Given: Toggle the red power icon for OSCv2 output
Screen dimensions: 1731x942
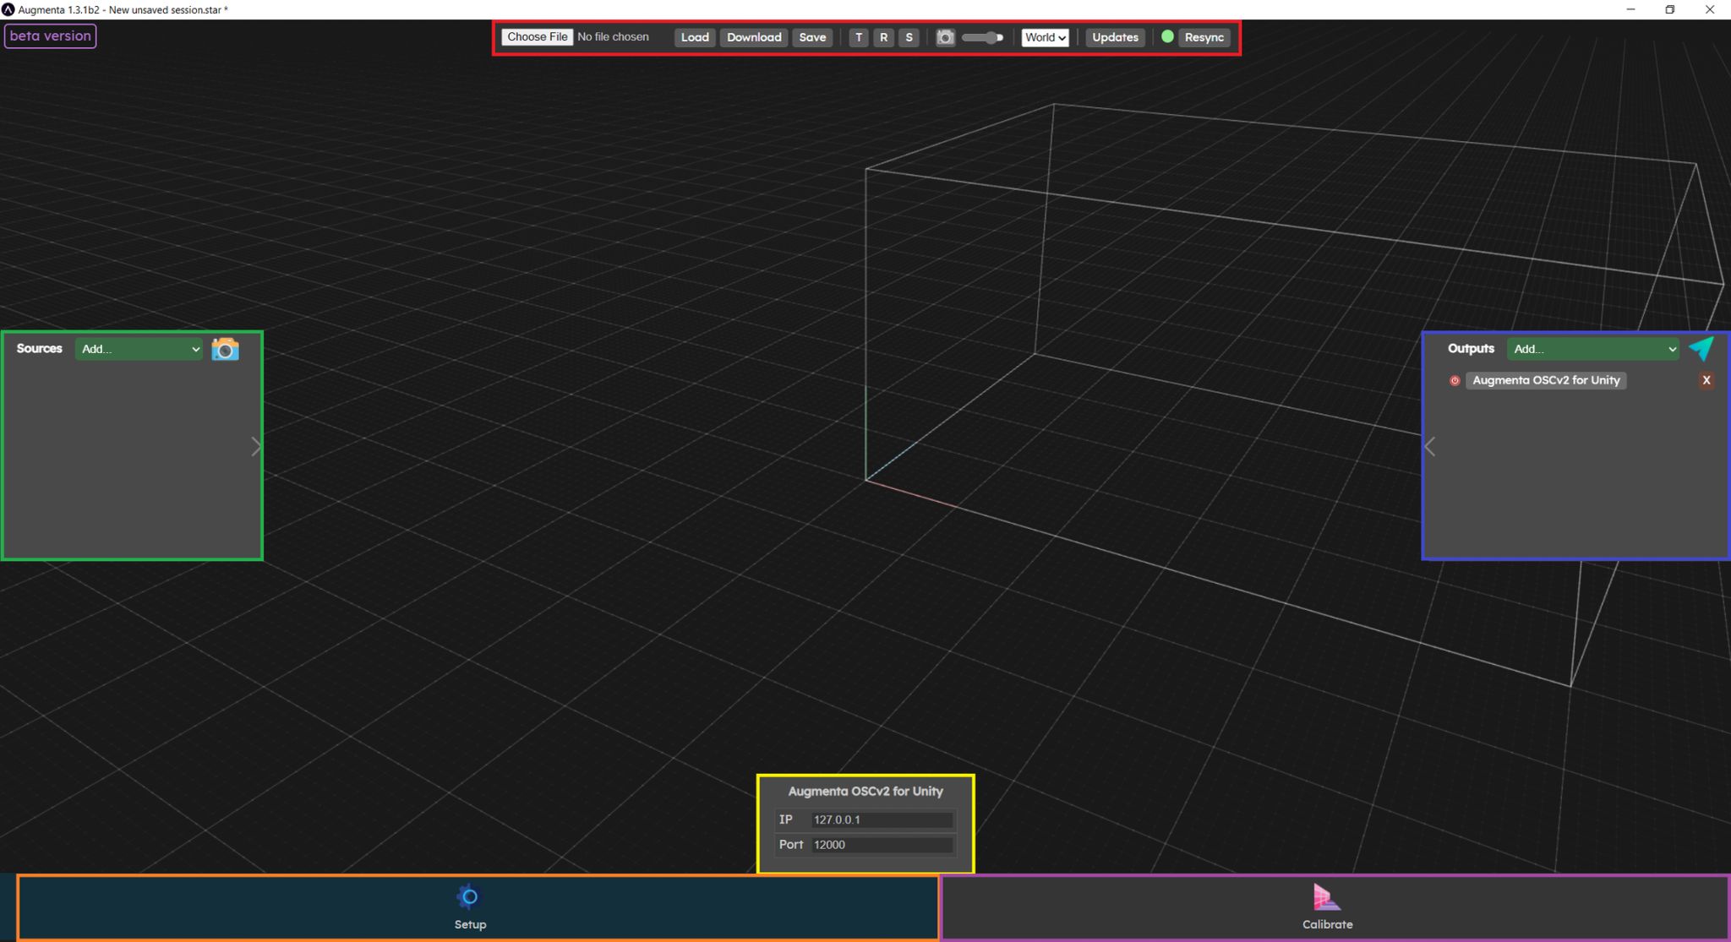Looking at the screenshot, I should pyautogui.click(x=1455, y=380).
